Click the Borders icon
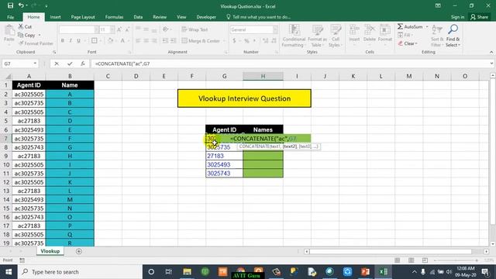This screenshot has width=496, height=279. tap(95, 41)
